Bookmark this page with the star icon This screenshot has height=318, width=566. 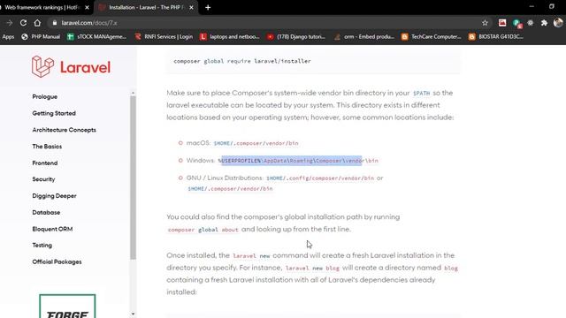[485, 23]
